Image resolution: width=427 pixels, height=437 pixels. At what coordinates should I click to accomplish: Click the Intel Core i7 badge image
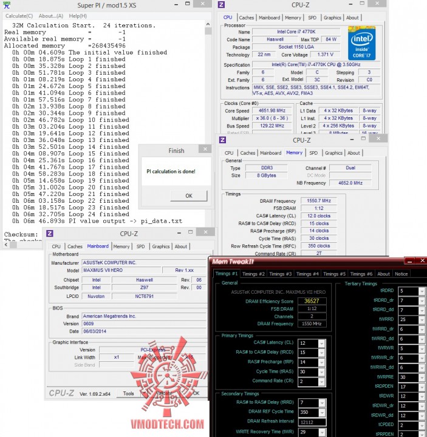[362, 43]
